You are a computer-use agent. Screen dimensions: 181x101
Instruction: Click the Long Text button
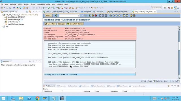coord(50,24)
